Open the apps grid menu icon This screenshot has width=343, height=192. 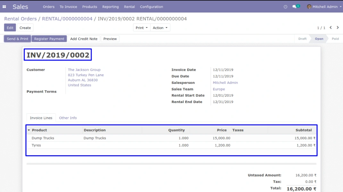coord(4,7)
